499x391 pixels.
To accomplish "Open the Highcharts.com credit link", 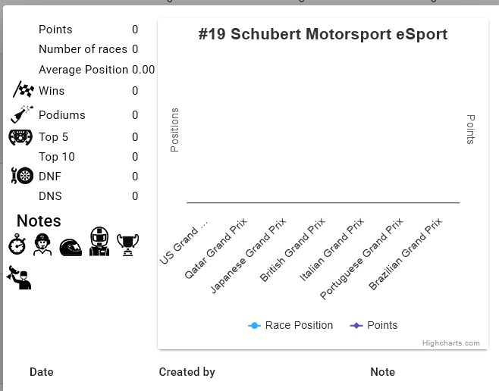I will 450,343.
